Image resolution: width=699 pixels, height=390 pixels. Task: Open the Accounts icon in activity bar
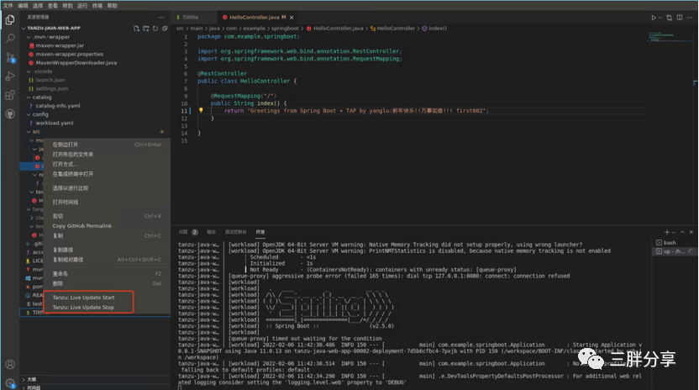point(10,365)
